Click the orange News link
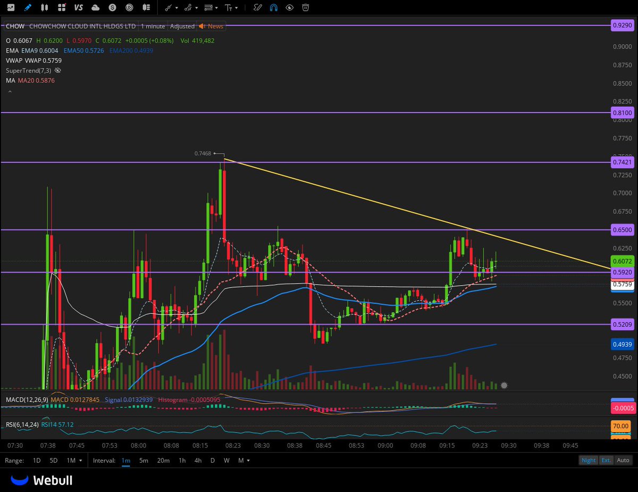Image resolution: width=638 pixels, height=492 pixels. [216, 26]
